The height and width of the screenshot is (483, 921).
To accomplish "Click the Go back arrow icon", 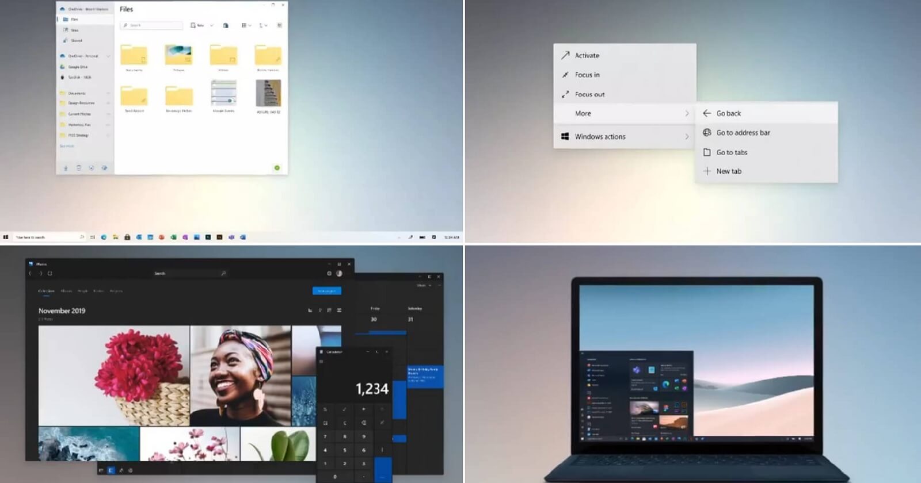I will 707,113.
